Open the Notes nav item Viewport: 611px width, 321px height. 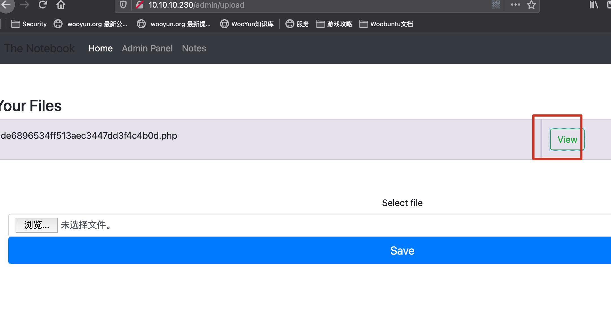[194, 48]
